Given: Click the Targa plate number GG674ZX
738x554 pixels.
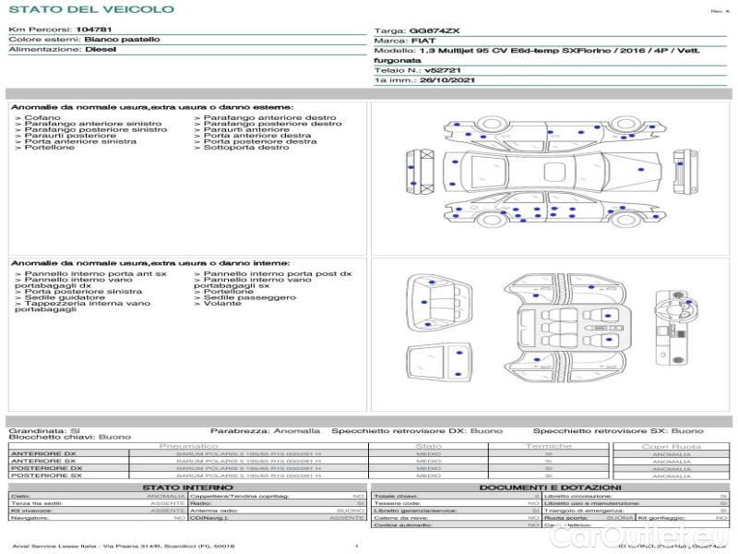Looking at the screenshot, I should (434, 30).
